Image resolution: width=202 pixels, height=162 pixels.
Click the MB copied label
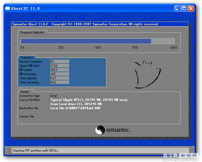coord(26,70)
